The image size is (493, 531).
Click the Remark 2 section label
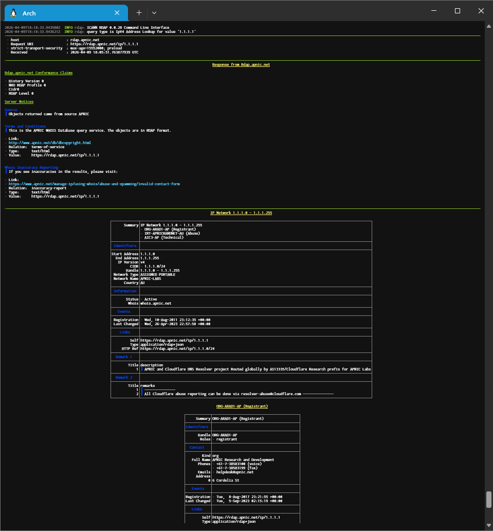(123, 378)
